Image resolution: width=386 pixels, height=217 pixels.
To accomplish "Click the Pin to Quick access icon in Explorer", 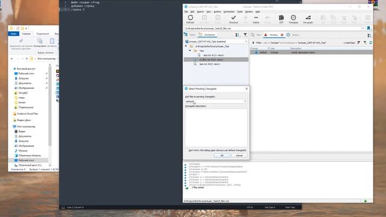I will [x=21, y=41].
